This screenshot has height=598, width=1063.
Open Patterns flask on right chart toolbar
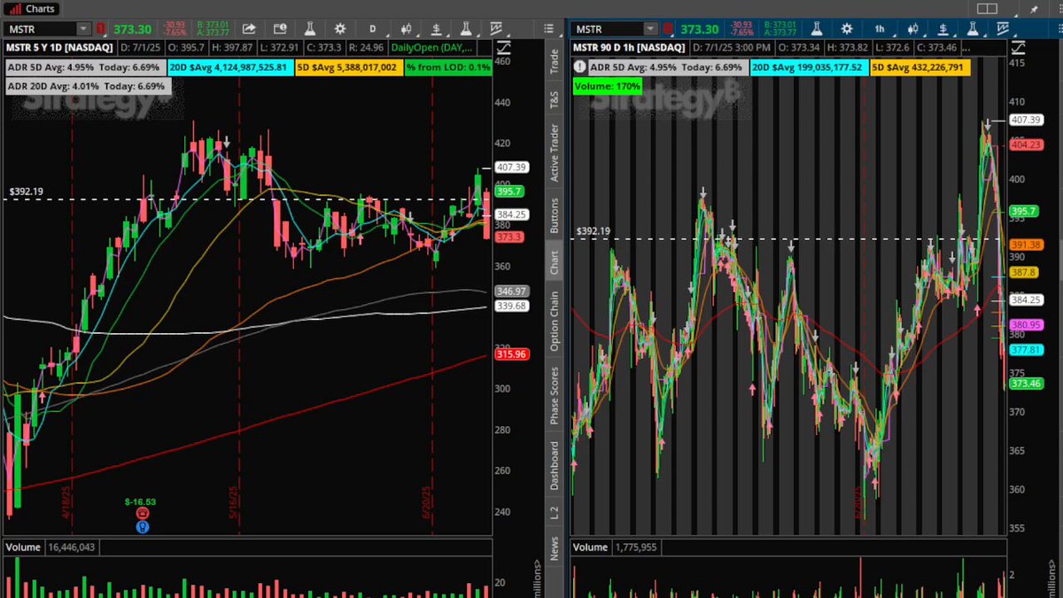click(x=973, y=28)
